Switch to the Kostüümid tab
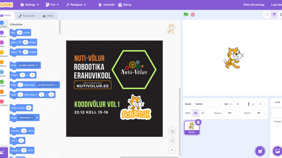 point(26,16)
